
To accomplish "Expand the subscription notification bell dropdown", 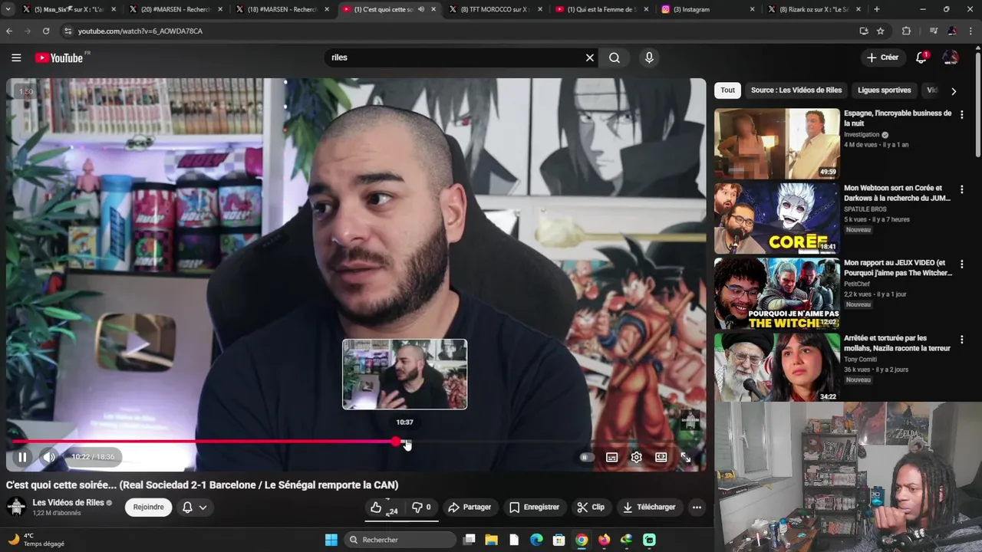I will (x=194, y=507).
